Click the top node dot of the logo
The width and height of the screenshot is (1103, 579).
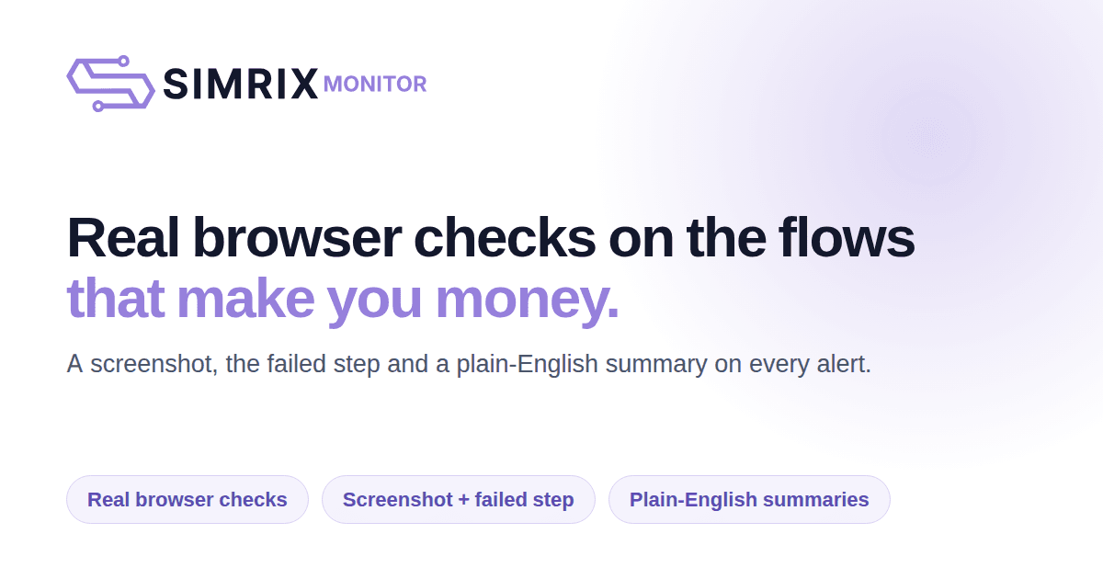pyautogui.click(x=123, y=61)
